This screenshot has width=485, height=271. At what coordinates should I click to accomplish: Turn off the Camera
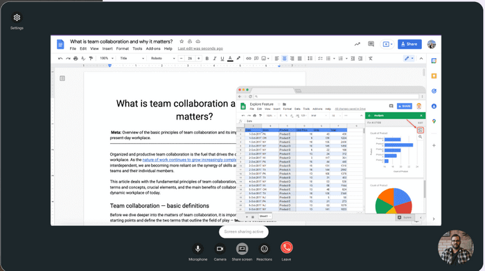coord(220,249)
